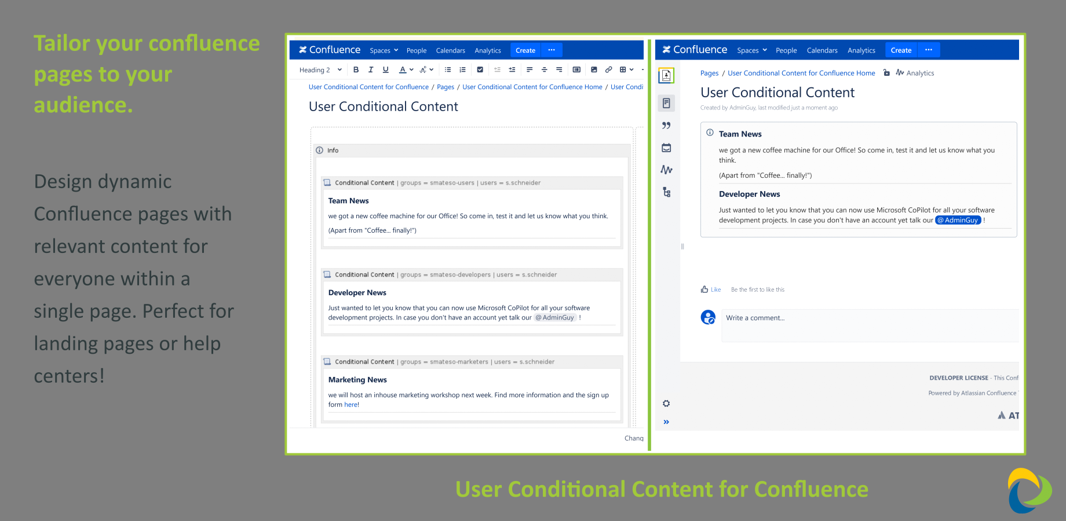Open Spaces menu in the editor window
Viewport: 1066px width, 521px height.
pyautogui.click(x=384, y=50)
